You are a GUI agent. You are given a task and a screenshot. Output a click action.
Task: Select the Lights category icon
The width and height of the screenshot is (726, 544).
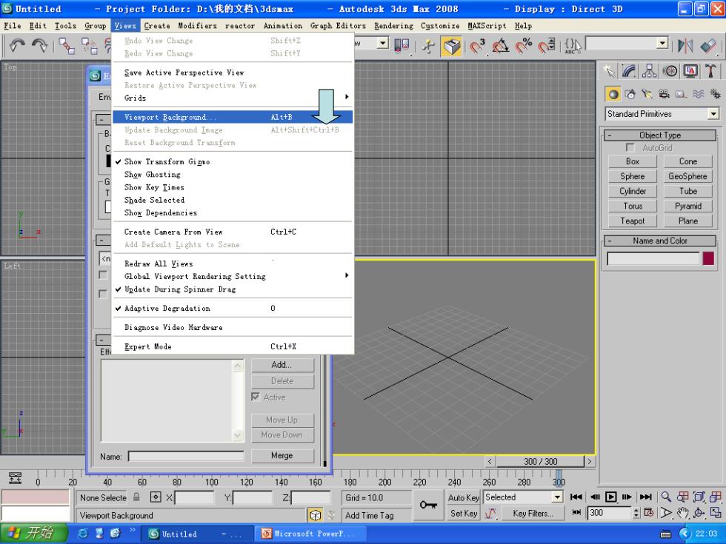tap(647, 95)
